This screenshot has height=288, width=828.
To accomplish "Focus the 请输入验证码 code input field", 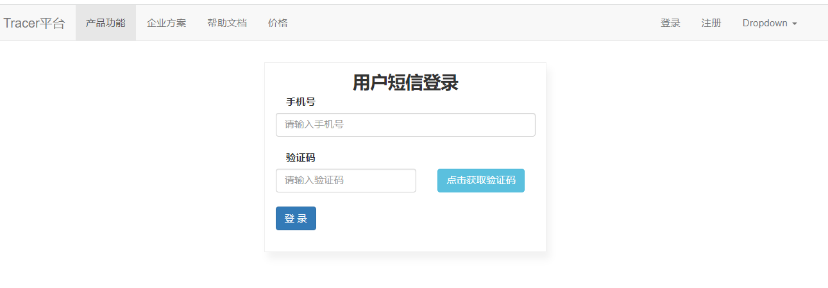I will (346, 180).
